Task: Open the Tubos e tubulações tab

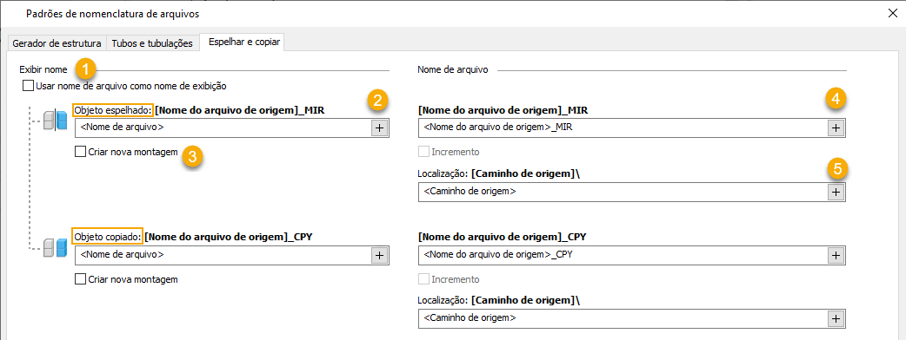Action: point(152,43)
